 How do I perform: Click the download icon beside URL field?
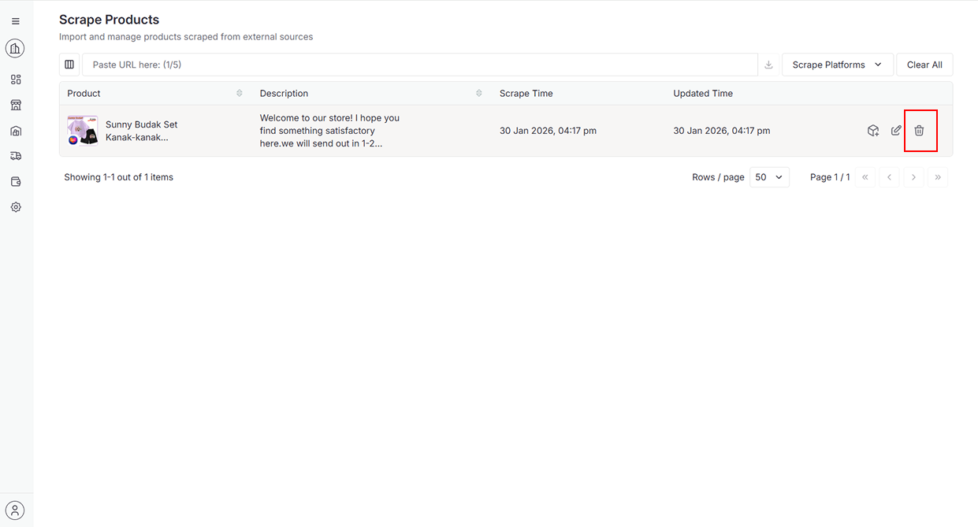(768, 65)
